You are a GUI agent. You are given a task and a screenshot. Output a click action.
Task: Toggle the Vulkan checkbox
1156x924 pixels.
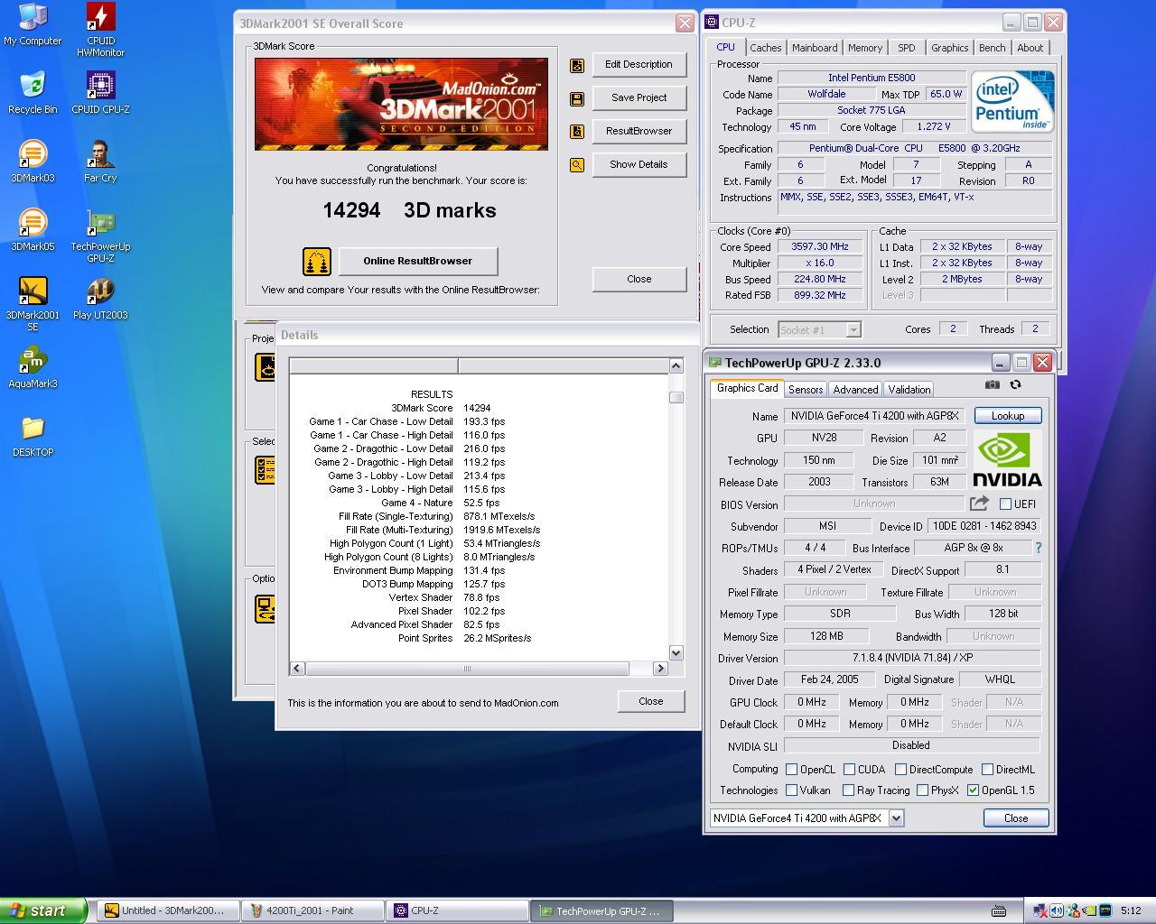point(791,790)
